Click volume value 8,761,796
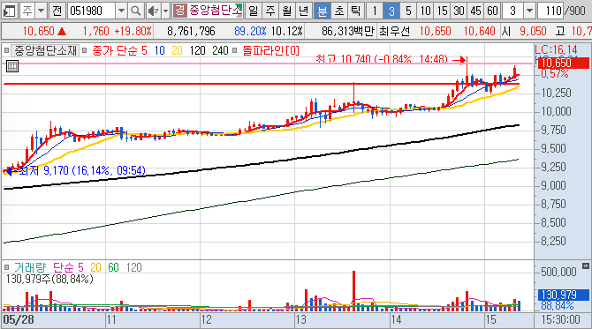 pos(191,31)
